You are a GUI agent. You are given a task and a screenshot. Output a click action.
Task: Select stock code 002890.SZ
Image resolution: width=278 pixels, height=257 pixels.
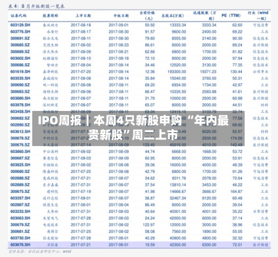20,125
